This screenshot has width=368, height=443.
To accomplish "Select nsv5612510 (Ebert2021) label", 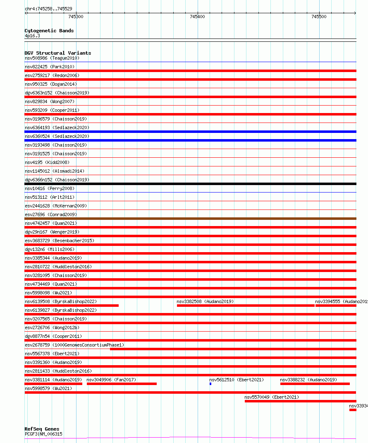I will [237, 380].
